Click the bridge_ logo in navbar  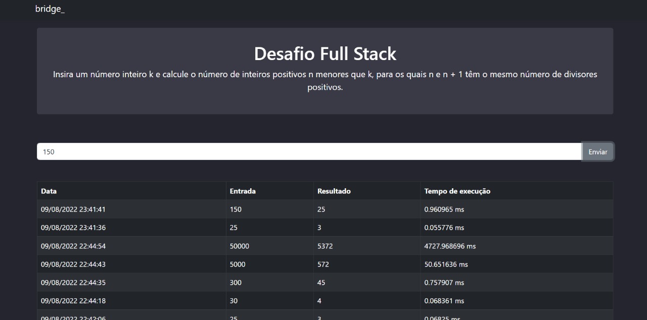tap(50, 9)
